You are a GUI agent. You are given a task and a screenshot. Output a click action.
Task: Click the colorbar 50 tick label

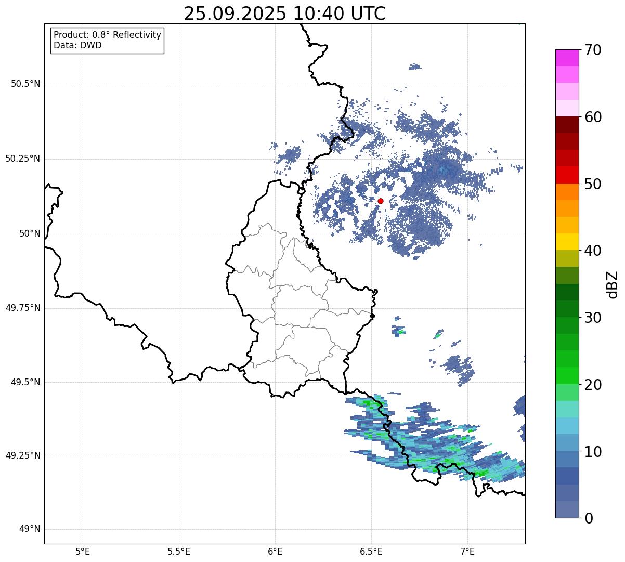point(593,184)
